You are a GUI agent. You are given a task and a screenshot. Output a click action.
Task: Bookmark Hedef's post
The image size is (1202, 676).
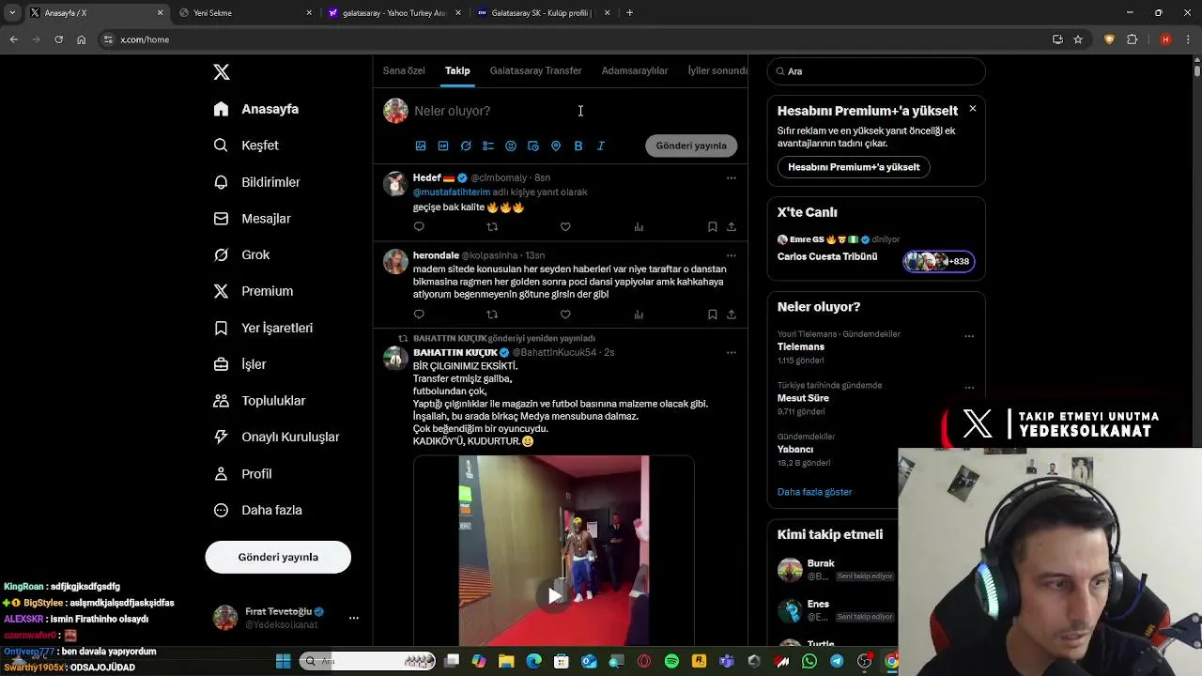[713, 226]
